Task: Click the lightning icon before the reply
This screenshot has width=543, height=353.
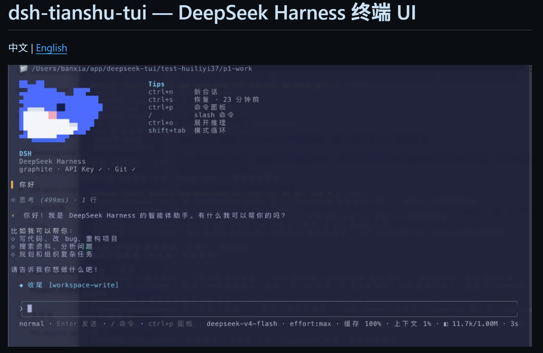Action: click(13, 216)
